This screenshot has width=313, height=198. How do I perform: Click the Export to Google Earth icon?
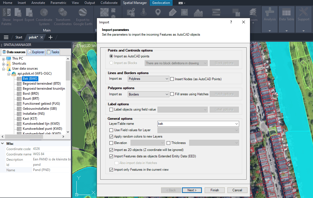coord(83,13)
